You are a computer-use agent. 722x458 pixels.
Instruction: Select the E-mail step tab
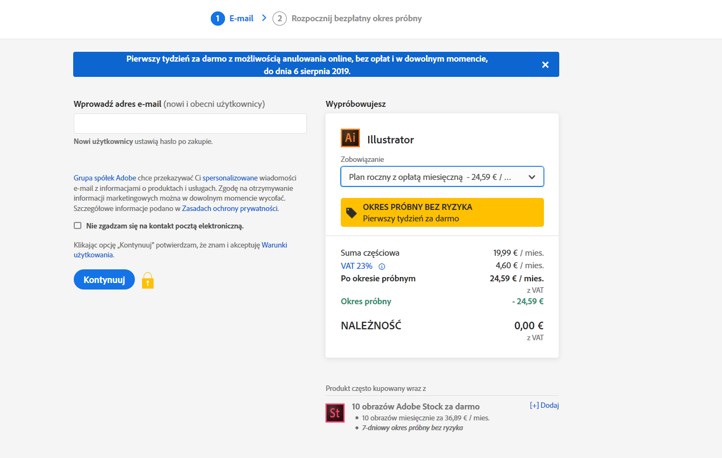tap(241, 19)
